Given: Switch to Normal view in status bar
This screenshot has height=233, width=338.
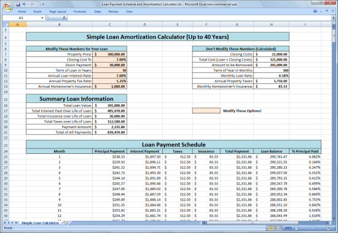Looking at the screenshot, I should point(270,228).
